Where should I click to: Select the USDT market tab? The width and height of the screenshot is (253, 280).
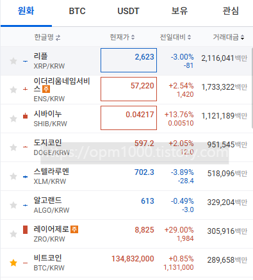coord(128,11)
